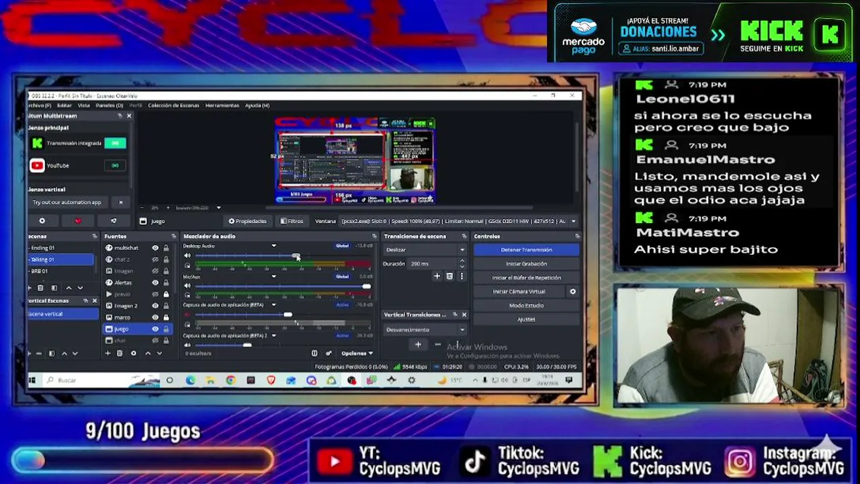Open Ajustes from Controles panel
The image size is (860, 484).
pyautogui.click(x=526, y=319)
